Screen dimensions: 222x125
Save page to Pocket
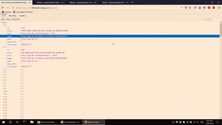tap(186, 8)
